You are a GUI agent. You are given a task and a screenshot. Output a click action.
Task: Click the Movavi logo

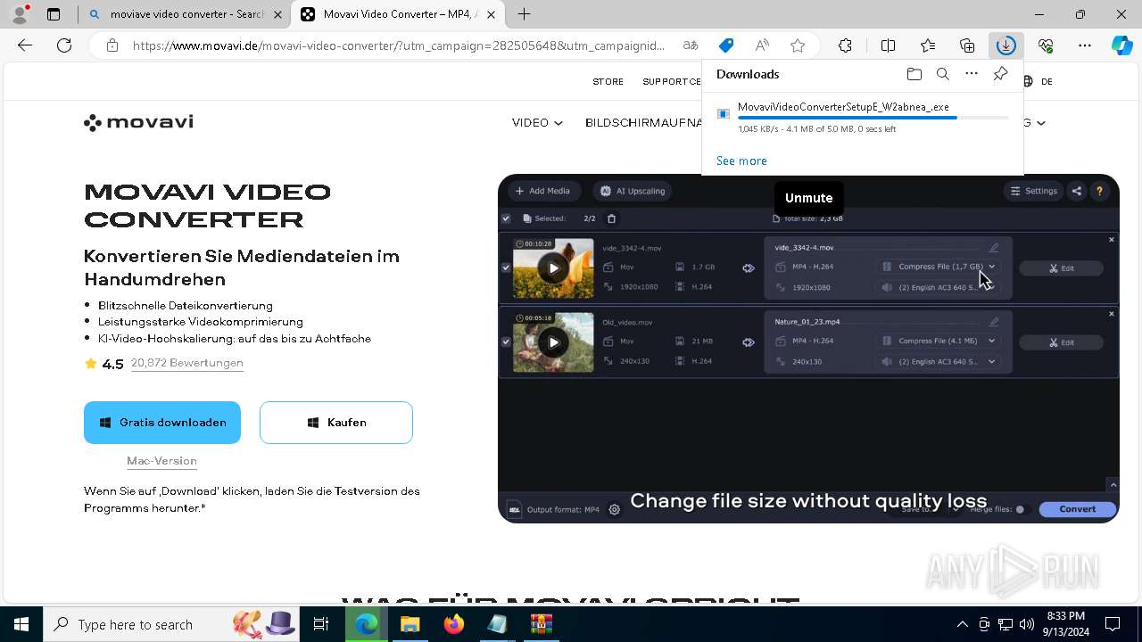point(138,122)
